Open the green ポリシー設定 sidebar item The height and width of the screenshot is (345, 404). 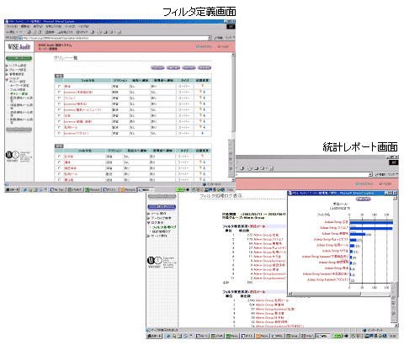click(x=19, y=93)
